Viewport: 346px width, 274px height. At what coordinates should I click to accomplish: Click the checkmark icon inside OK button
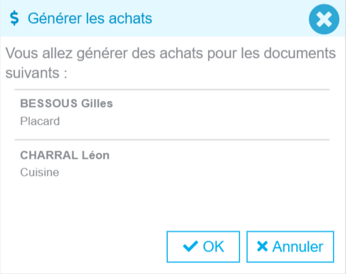point(190,246)
